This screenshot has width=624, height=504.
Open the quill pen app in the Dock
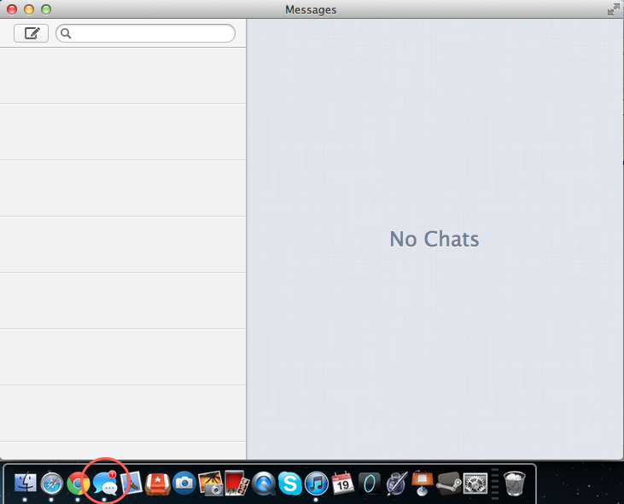396,484
